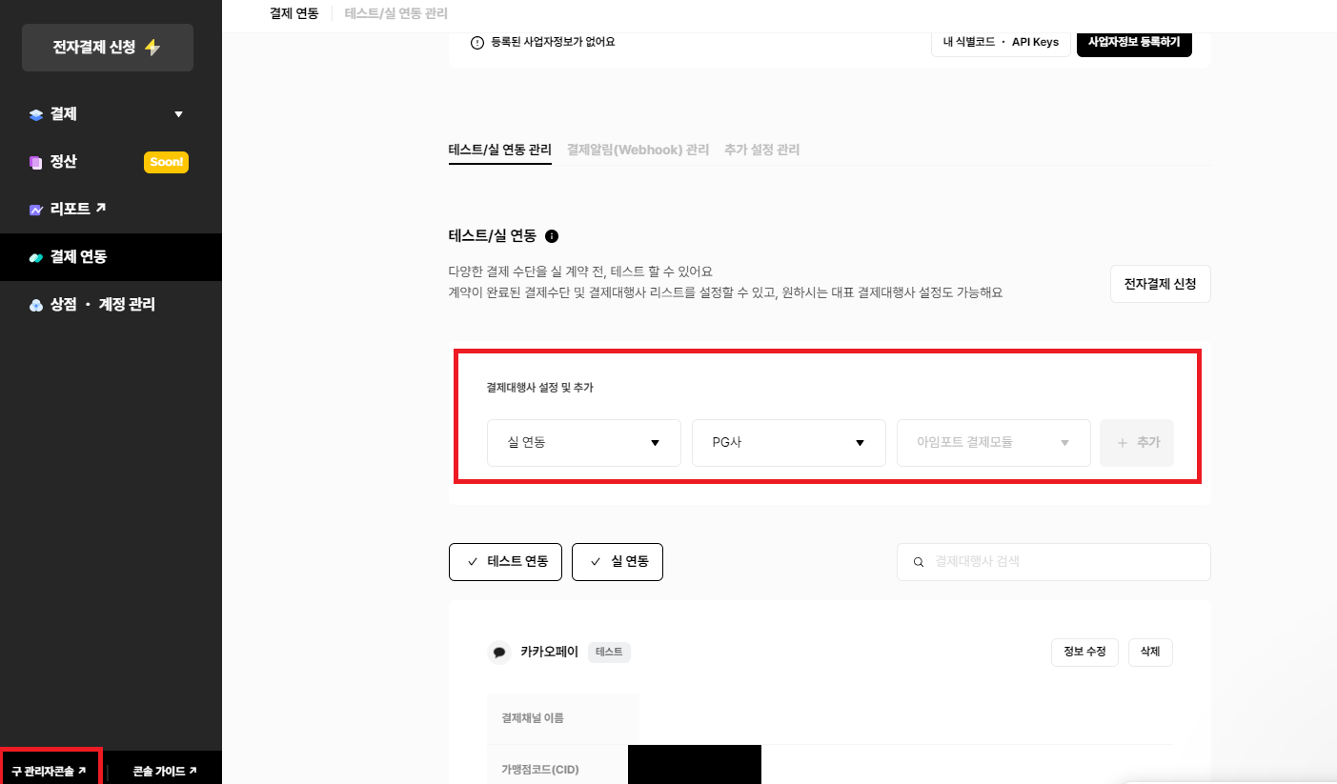1337x784 pixels.
Task: Switch to 테스트/실 연동 관리 tab
Action: click(x=500, y=150)
